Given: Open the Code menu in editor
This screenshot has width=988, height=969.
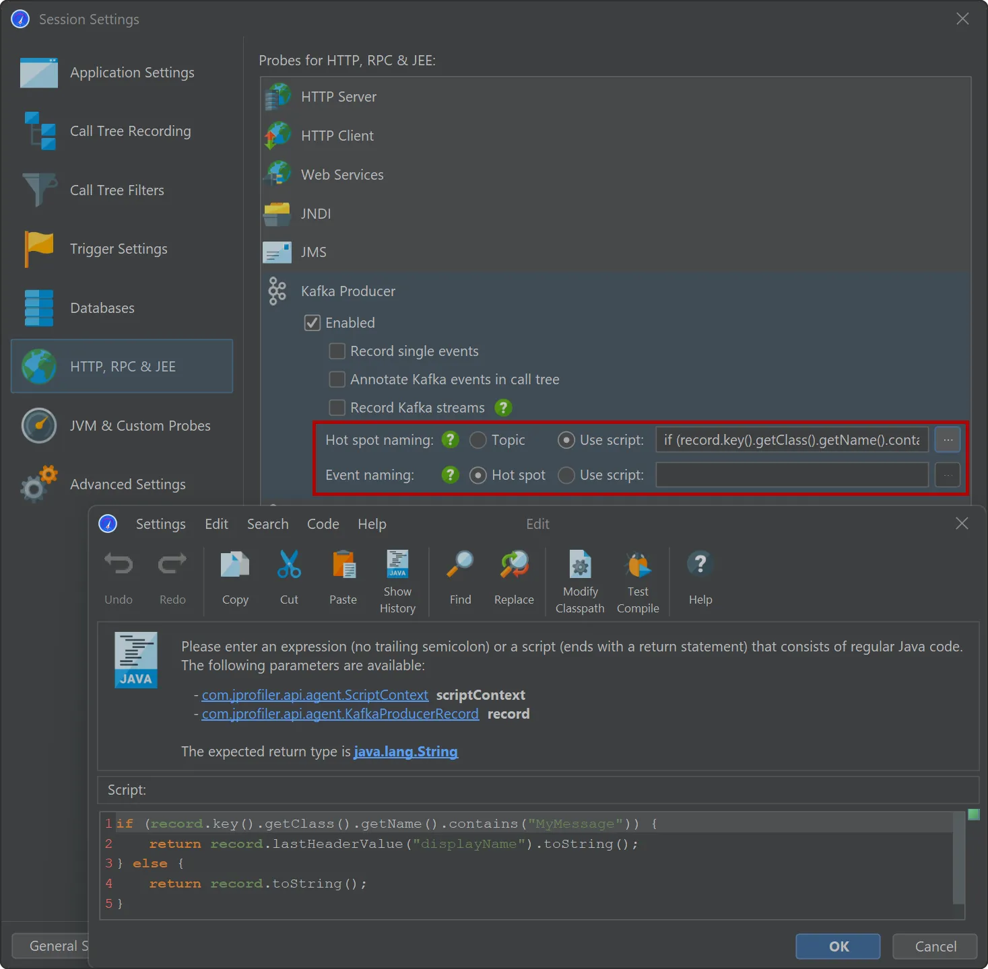Looking at the screenshot, I should click(x=323, y=524).
